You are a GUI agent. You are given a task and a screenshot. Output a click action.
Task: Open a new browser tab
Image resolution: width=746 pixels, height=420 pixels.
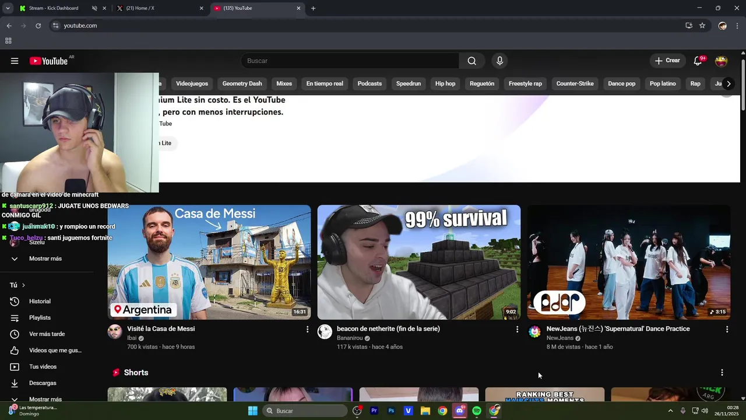tap(313, 8)
